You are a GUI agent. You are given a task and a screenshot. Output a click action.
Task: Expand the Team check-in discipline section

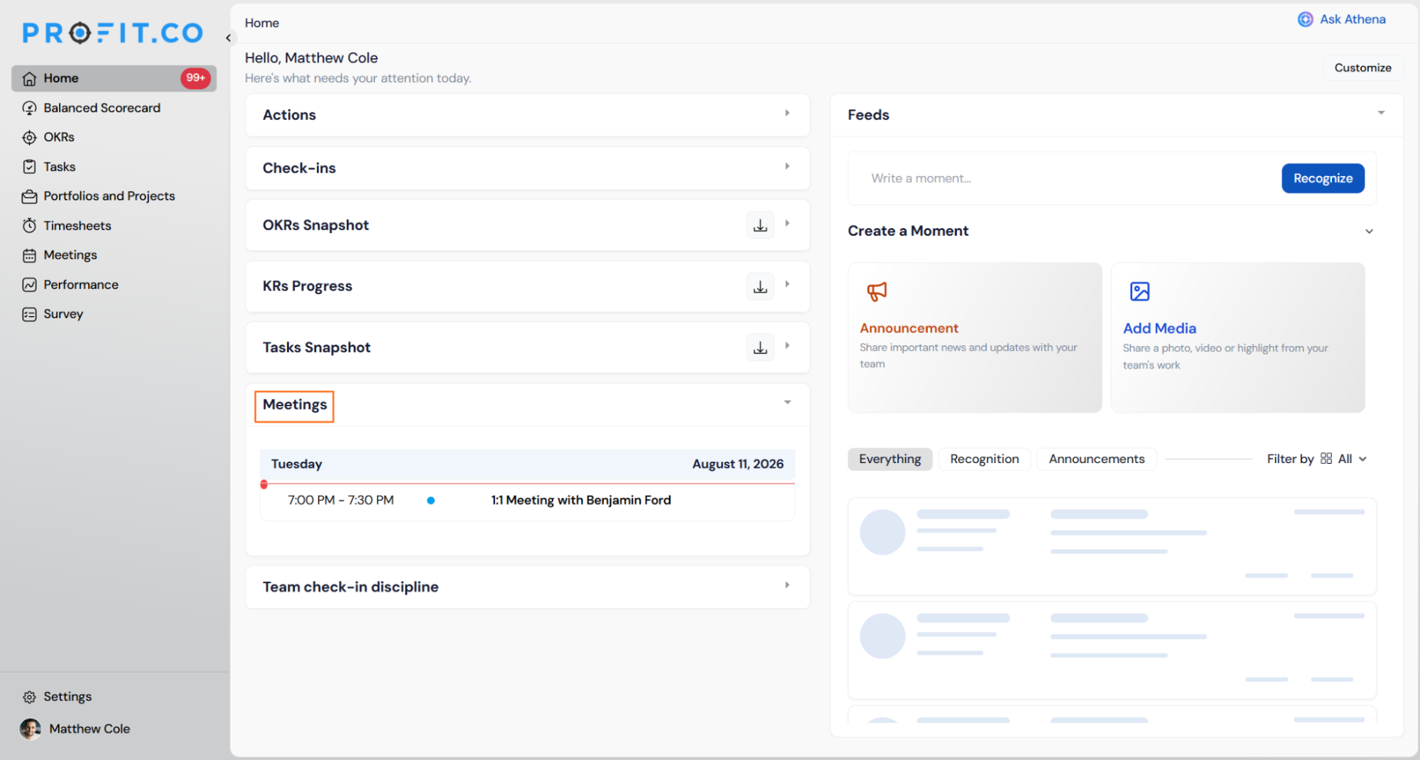pyautogui.click(x=787, y=585)
